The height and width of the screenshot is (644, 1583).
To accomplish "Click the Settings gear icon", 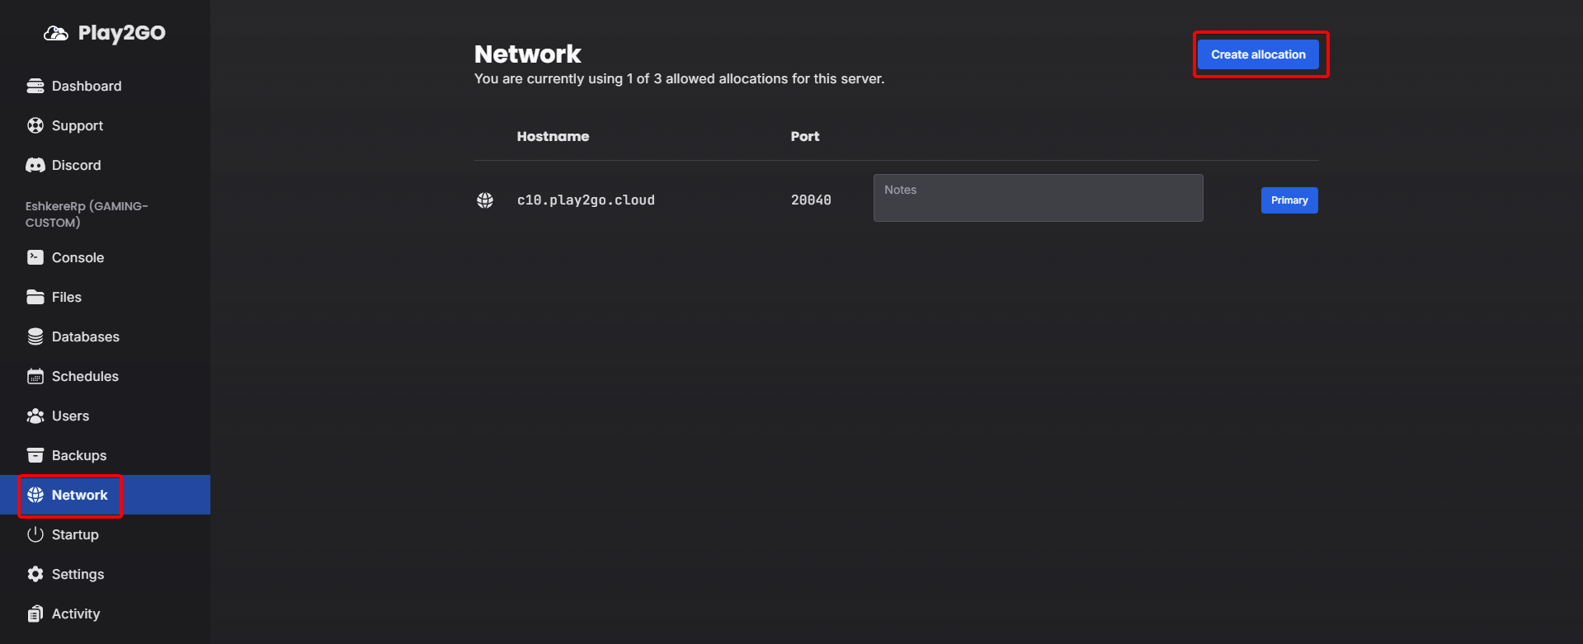I will pos(35,574).
